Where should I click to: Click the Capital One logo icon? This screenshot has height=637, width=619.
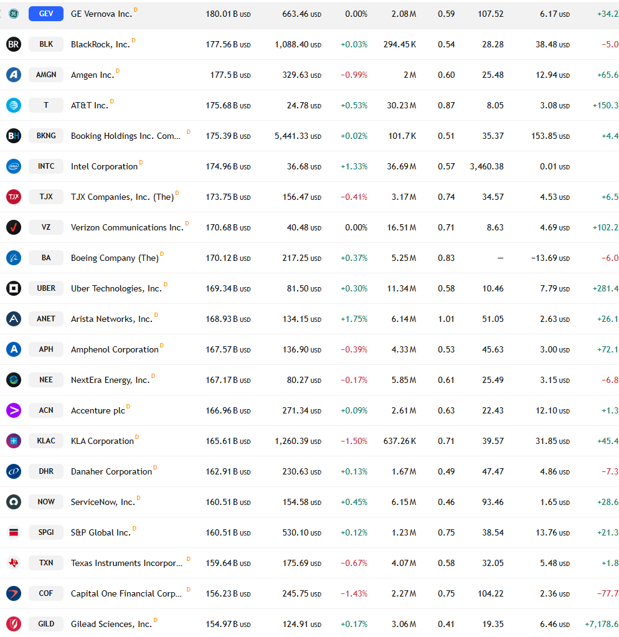(x=14, y=593)
